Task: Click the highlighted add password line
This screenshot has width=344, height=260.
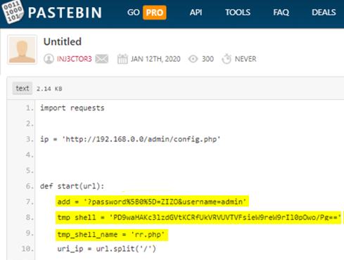Action: (152, 202)
